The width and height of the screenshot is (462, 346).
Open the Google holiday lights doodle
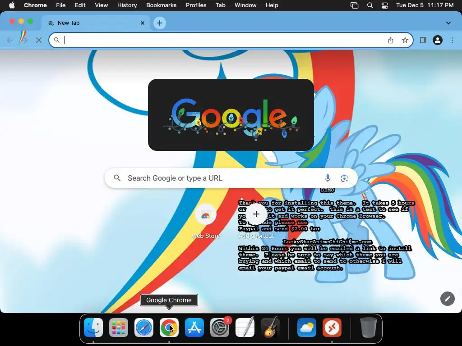pyautogui.click(x=231, y=115)
